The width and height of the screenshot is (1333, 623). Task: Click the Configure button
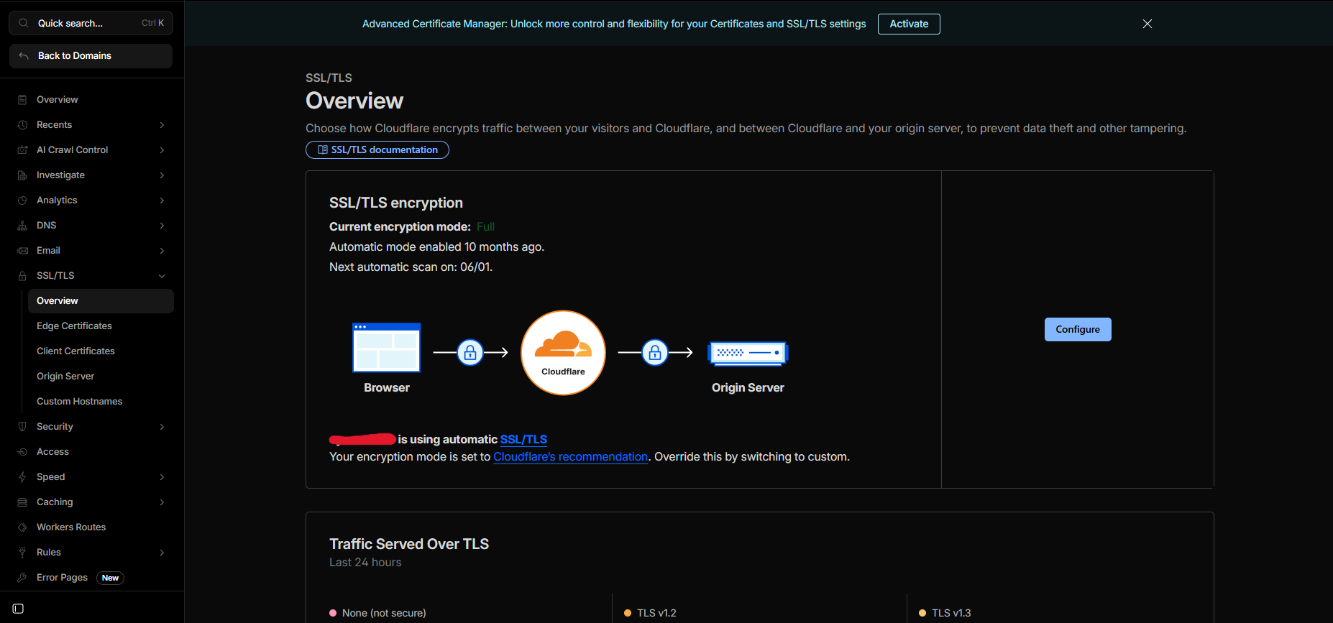coord(1078,329)
